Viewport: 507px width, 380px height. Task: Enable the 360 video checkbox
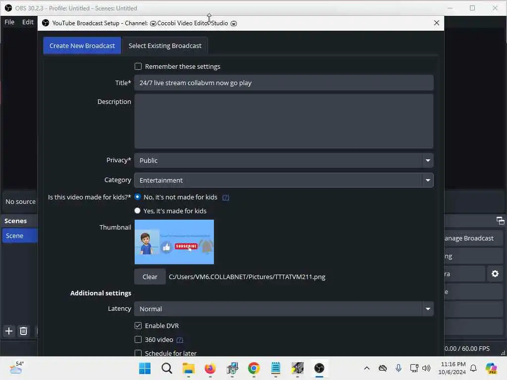coord(138,339)
